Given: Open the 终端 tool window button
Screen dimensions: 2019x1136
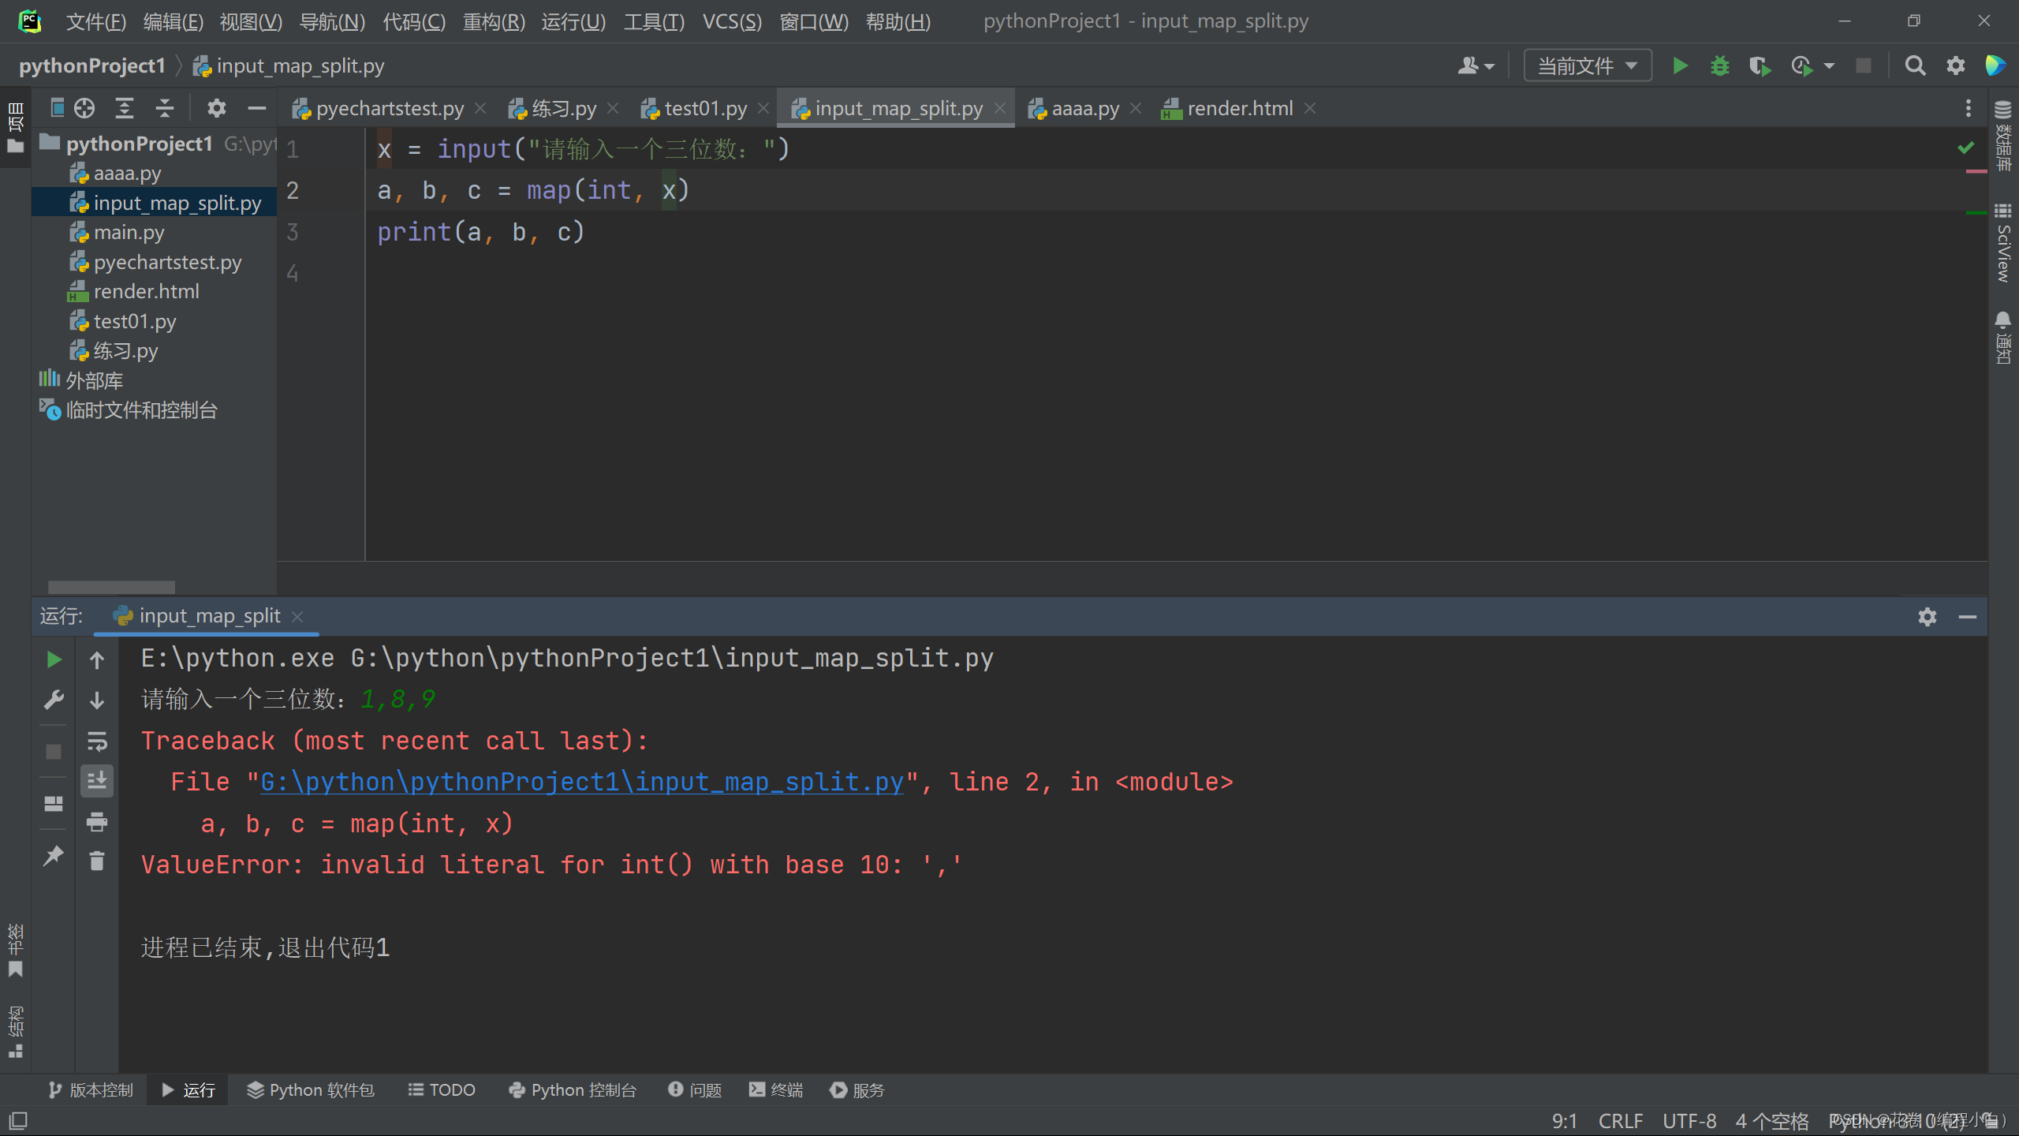Looking at the screenshot, I should coord(776,1089).
